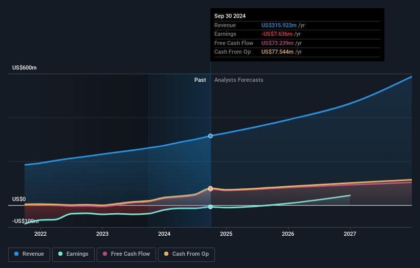The image size is (420, 268).
Task: Click the Revenue row label in tooltip
Action: (225, 25)
